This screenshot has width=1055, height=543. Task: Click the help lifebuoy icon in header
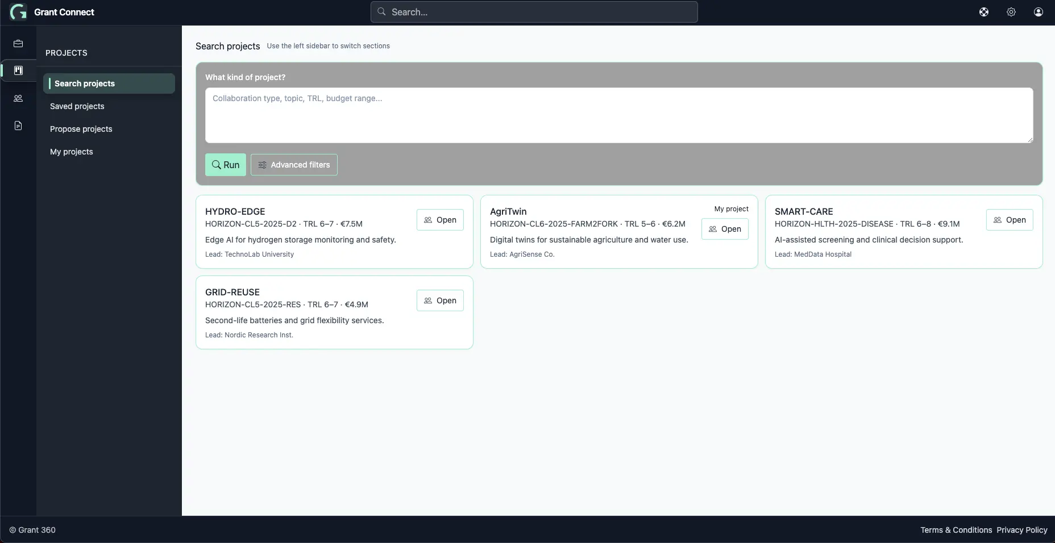pos(984,12)
